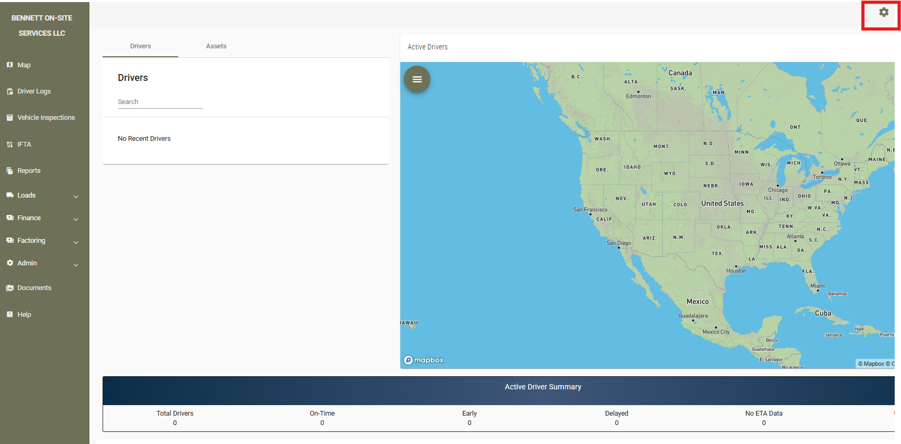
Task: Expand the Factoring menu chevron
Action: click(x=76, y=242)
